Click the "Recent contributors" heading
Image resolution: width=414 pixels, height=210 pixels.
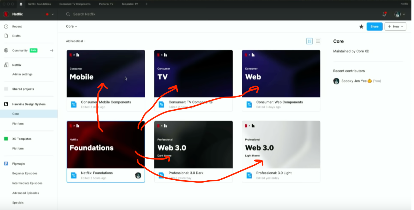349,71
